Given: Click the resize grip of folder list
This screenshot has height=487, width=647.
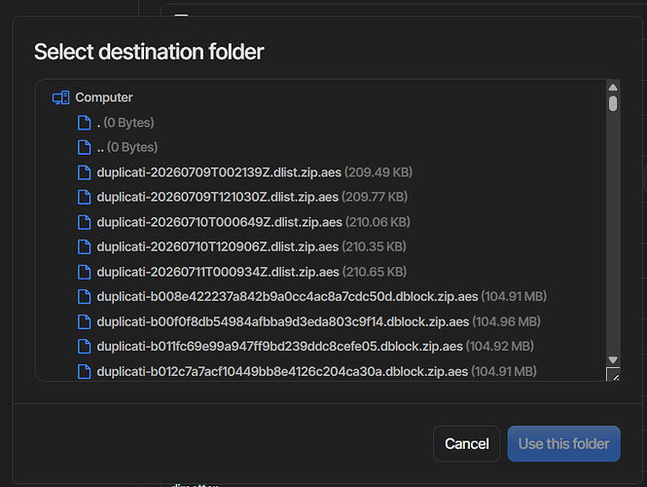Looking at the screenshot, I should click(x=613, y=374).
